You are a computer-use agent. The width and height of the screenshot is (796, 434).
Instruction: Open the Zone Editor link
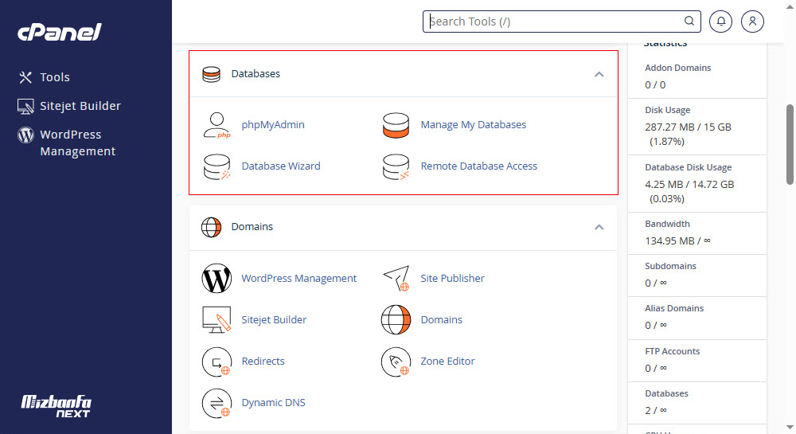click(x=447, y=361)
